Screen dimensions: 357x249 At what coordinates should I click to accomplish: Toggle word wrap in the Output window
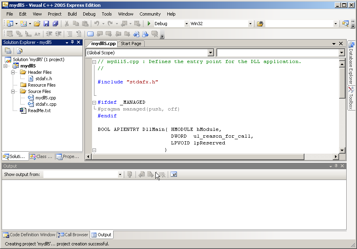click(x=174, y=174)
